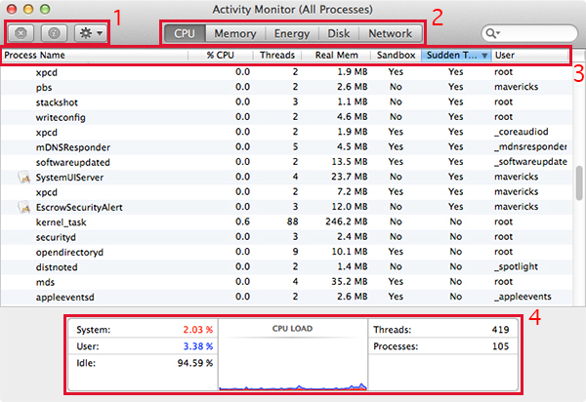The image size is (586, 402).
Task: Sort by Sandbox column header
Action: [x=396, y=56]
